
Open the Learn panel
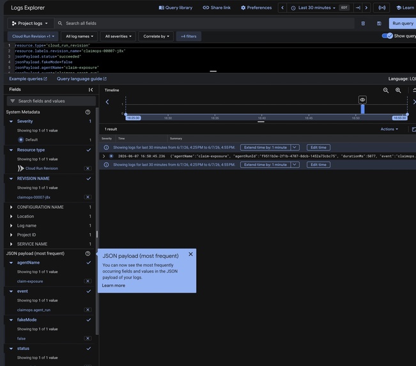405,8
